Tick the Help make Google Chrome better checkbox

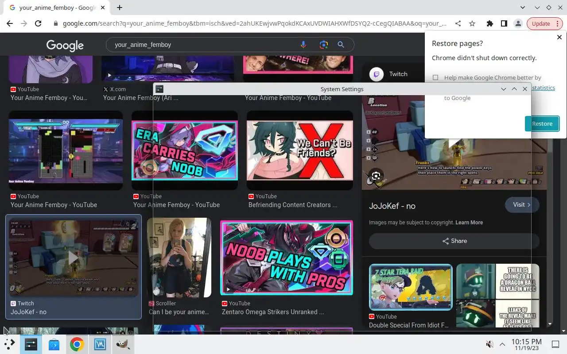[x=435, y=77]
